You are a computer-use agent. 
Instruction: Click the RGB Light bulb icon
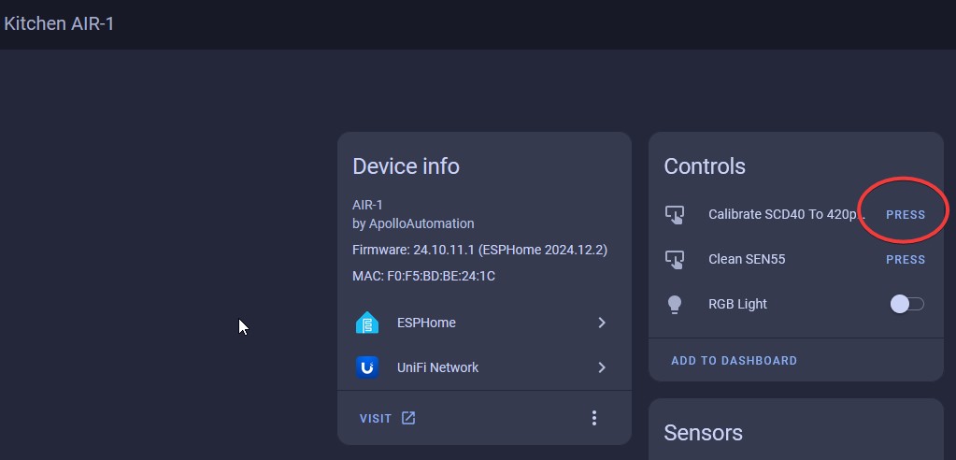(675, 304)
